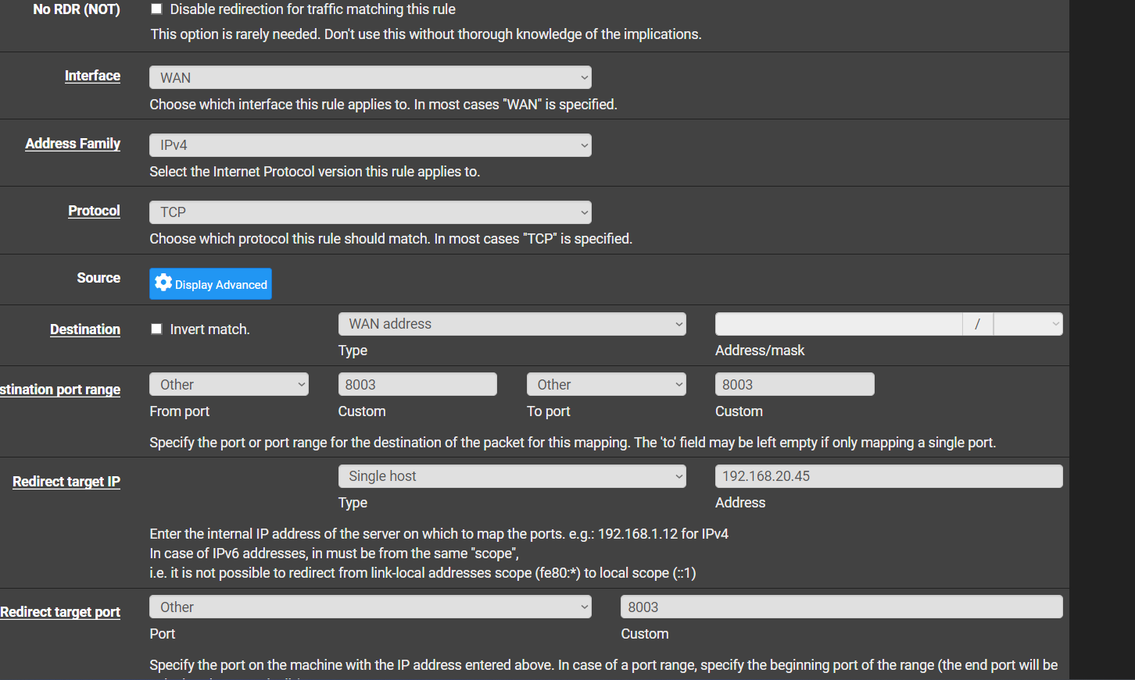The height and width of the screenshot is (680, 1135).
Task: Click the Interface help label link
Action: (x=92, y=76)
